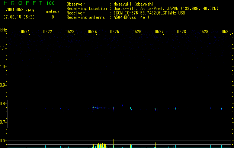Image resolution: width=234 pixels, height=148 pixels.
Task: Click the observer name Masayuki Kobayashi
Action: click(134, 4)
